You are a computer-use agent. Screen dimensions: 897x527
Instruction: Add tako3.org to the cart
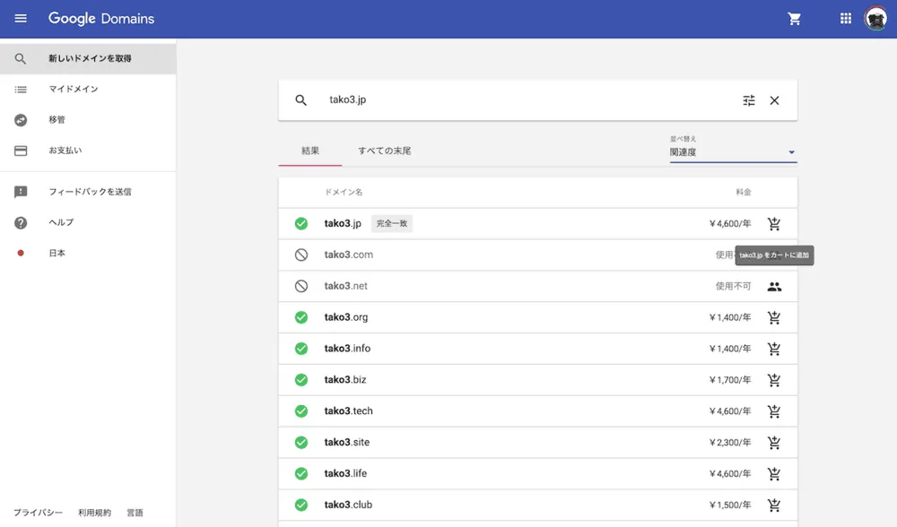(x=774, y=317)
